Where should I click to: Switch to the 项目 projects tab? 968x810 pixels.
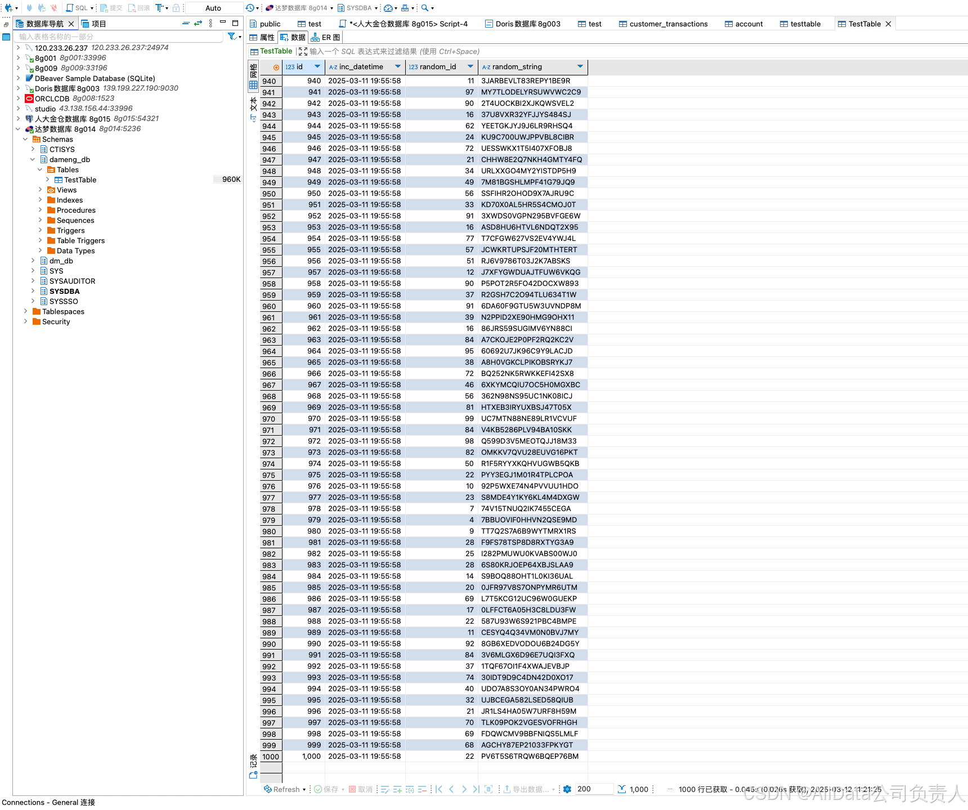point(93,24)
